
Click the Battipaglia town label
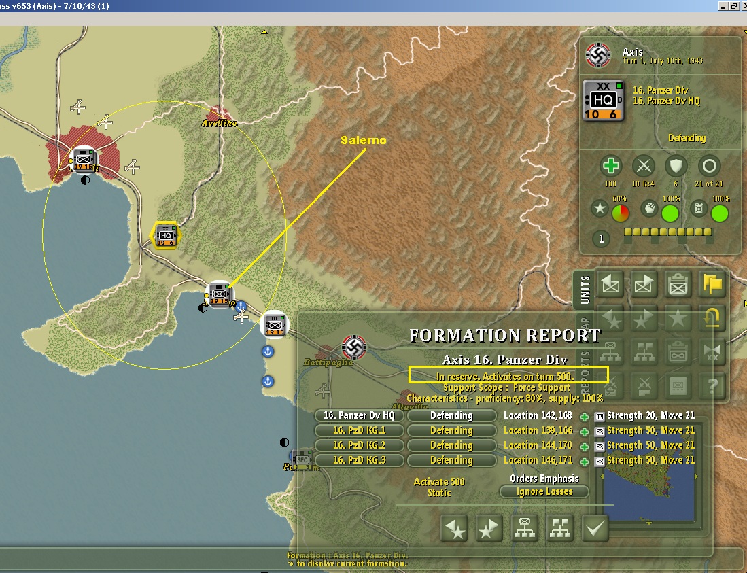click(x=328, y=363)
